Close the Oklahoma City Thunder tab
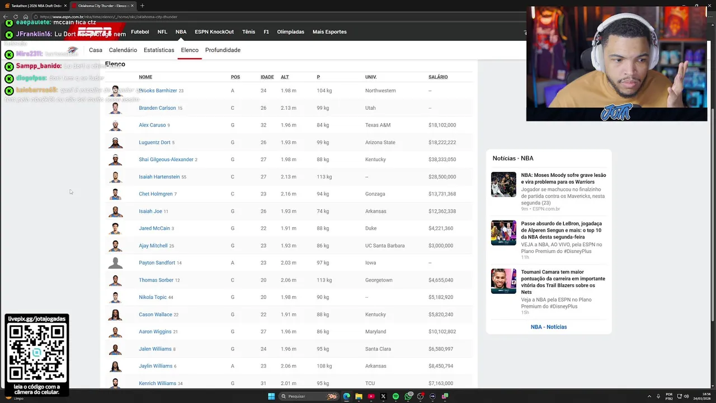716x403 pixels. click(x=133, y=6)
